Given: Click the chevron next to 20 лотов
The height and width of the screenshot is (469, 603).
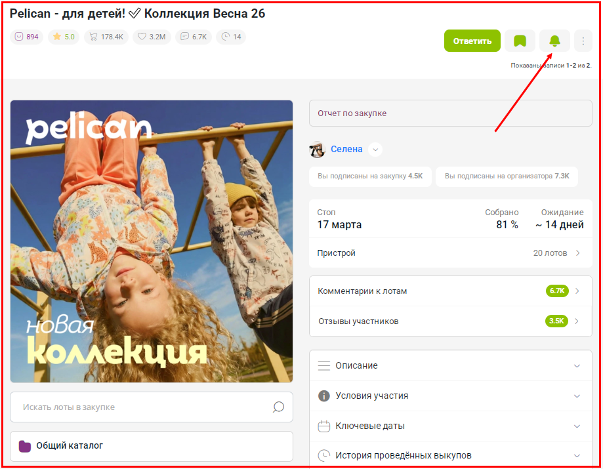Looking at the screenshot, I should pyautogui.click(x=578, y=253).
